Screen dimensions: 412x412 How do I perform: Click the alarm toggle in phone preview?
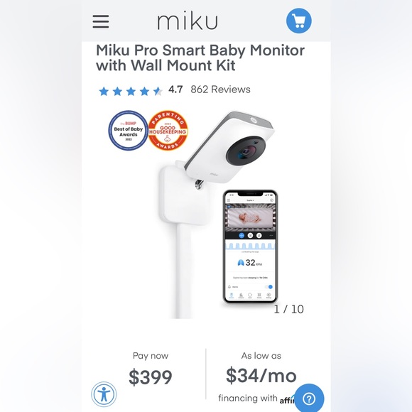click(269, 287)
